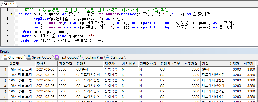Click 상품명 cell in row 1

[22, 69]
